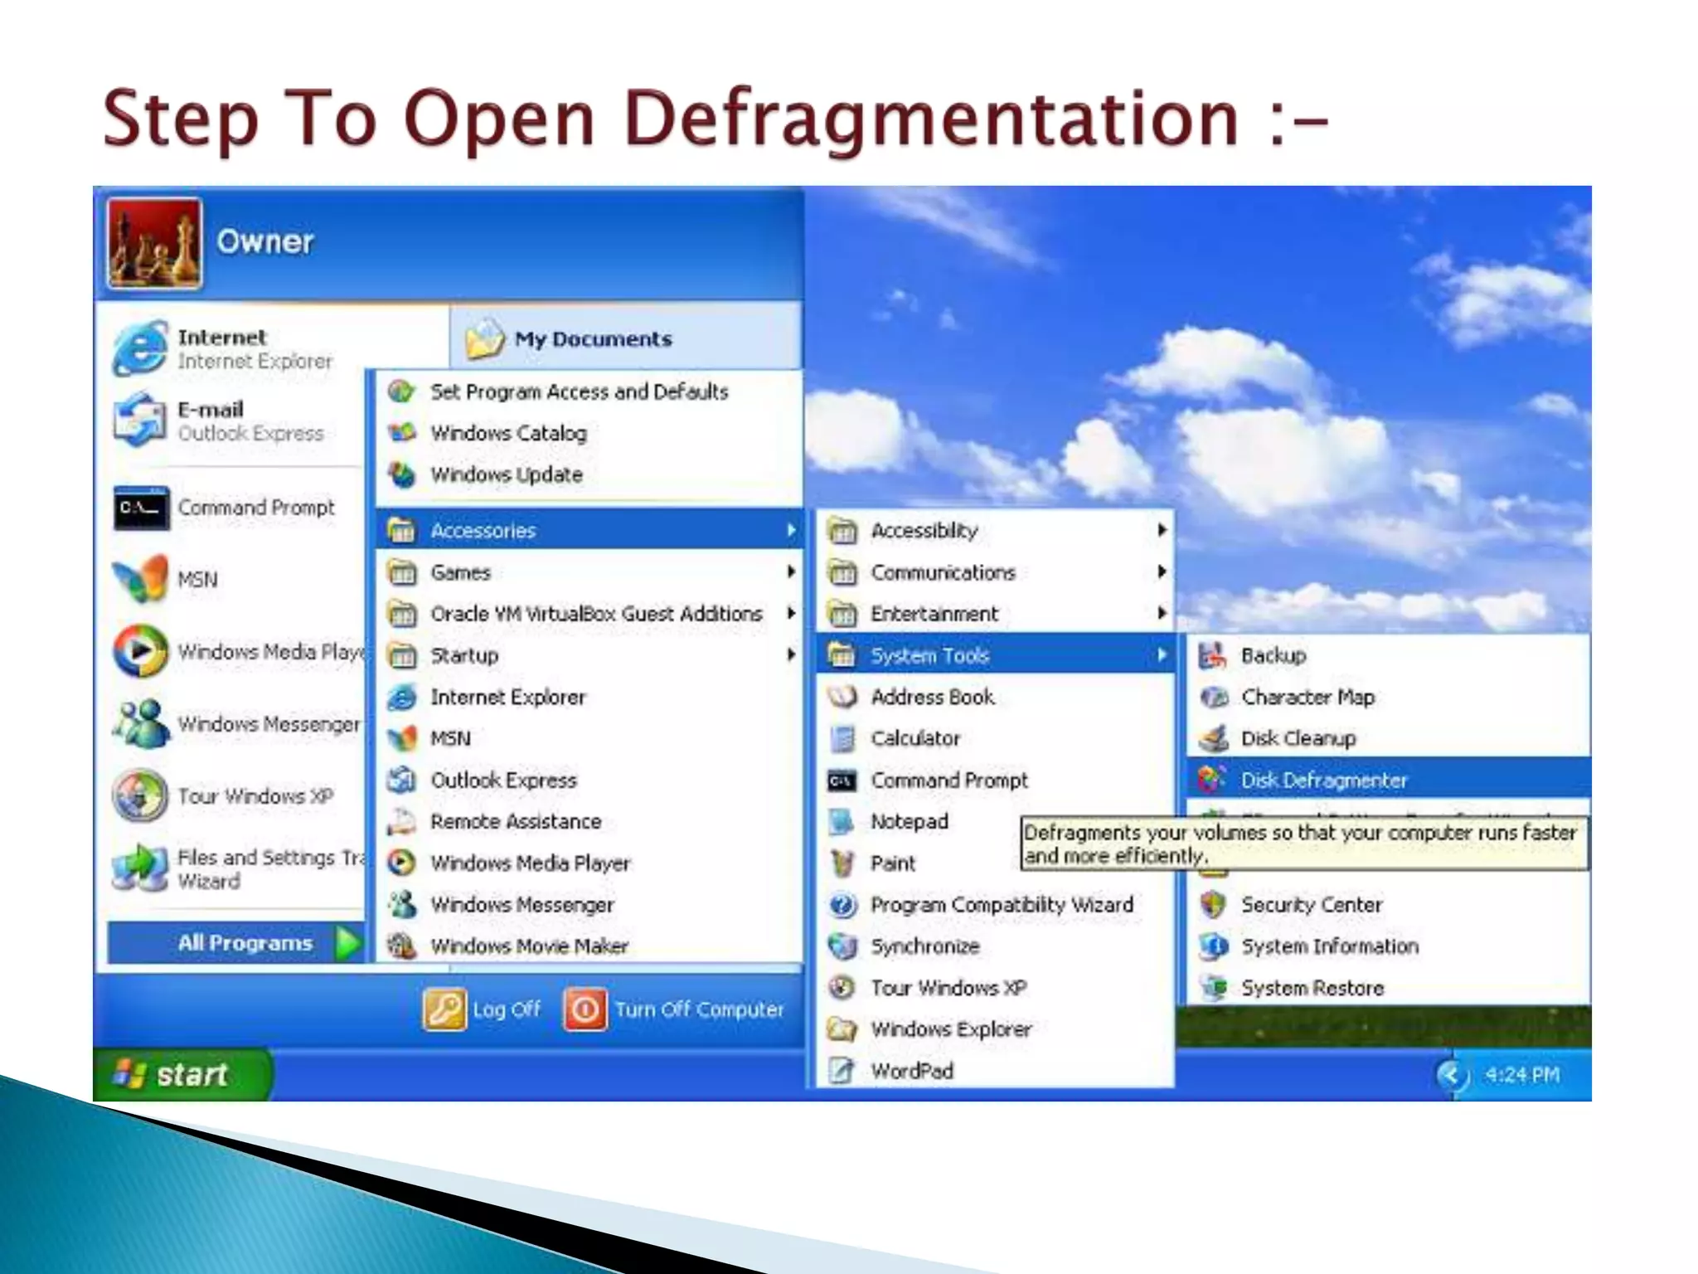Click the Windows Movie Maker icon
The image size is (1698, 1274).
click(x=402, y=946)
